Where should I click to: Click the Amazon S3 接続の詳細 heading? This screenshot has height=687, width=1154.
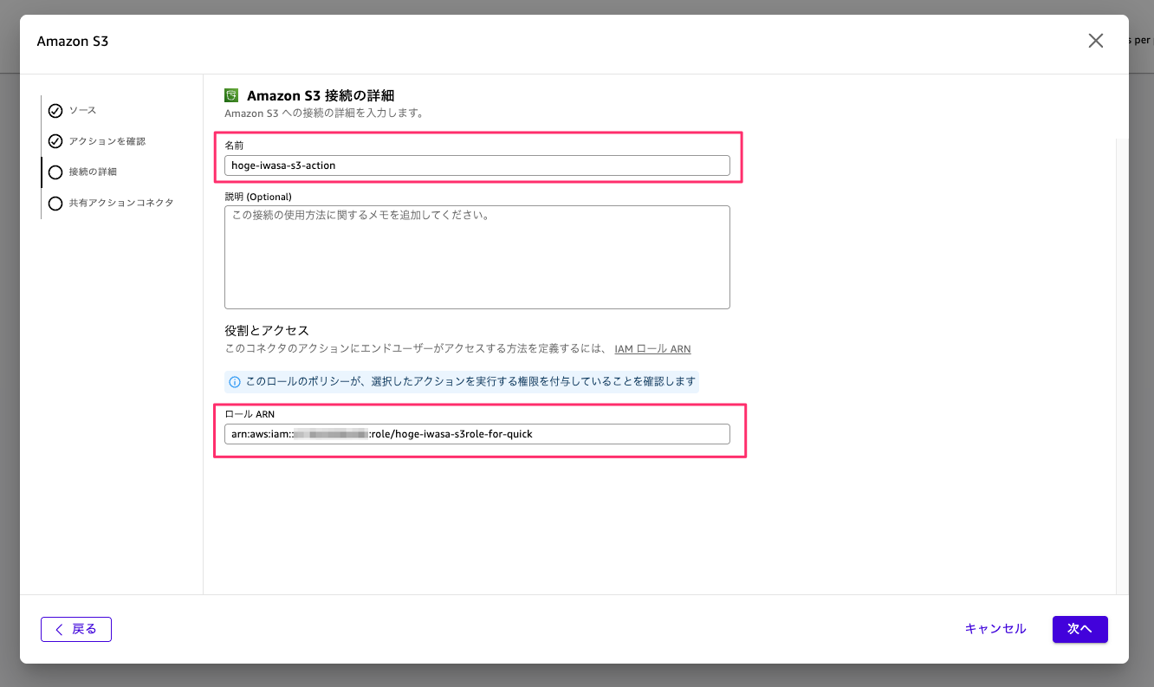click(321, 95)
